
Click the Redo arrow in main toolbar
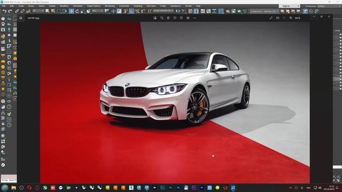[10, 11]
